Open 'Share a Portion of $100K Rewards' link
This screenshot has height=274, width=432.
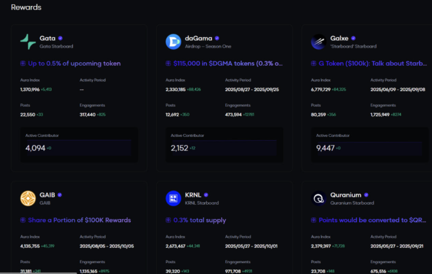(79, 220)
